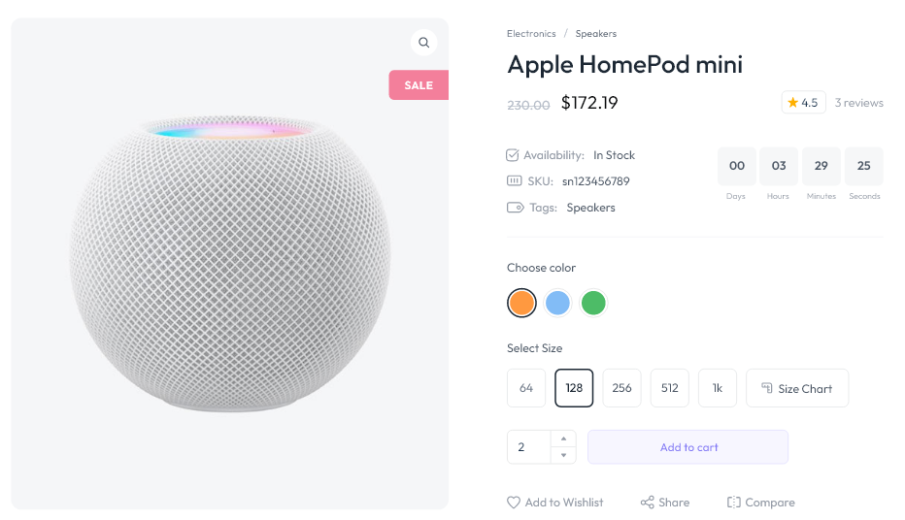
Task: Click the Tags label icon
Action: tap(515, 208)
